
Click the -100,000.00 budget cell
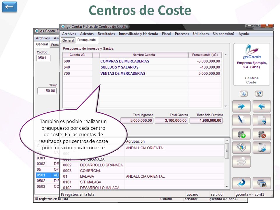click(x=205, y=67)
